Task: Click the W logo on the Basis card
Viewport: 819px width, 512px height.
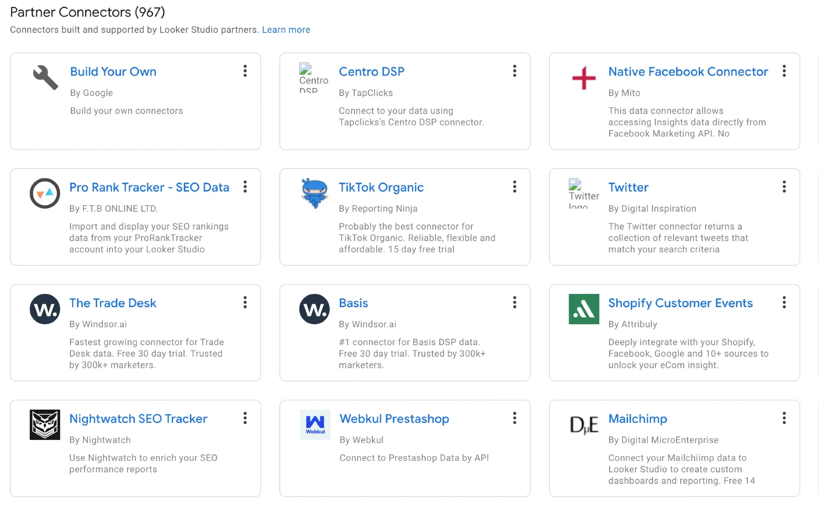Action: click(x=314, y=309)
